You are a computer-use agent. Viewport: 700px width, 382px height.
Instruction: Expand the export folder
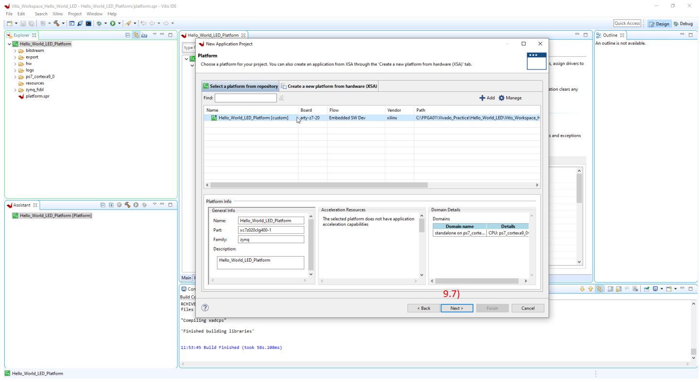(x=15, y=57)
